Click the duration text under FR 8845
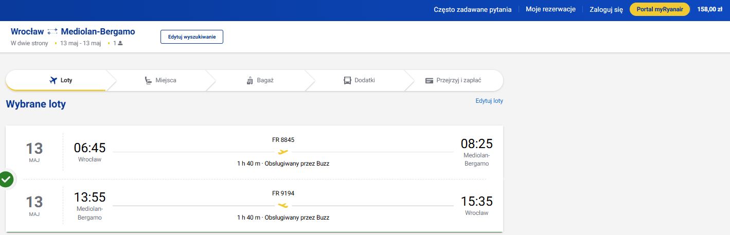The width and height of the screenshot is (730, 235). coord(283,164)
